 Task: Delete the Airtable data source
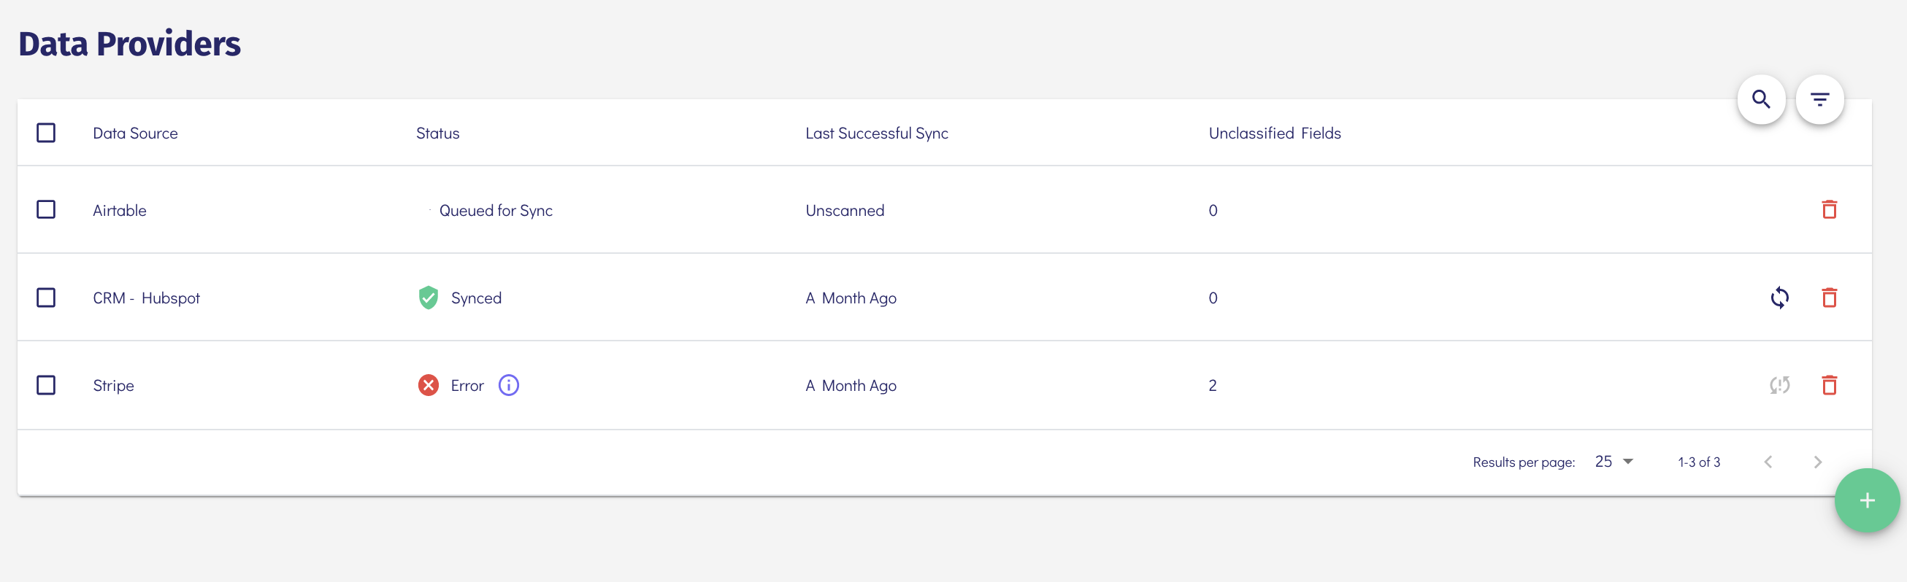click(x=1830, y=210)
